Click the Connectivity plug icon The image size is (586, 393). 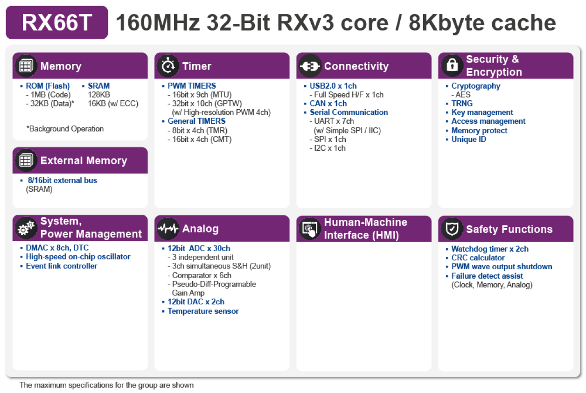click(x=310, y=66)
